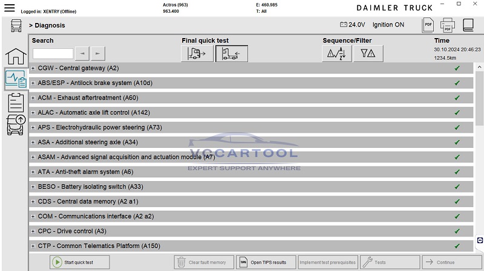Click the Start quick test button
Image resolution: width=484 pixels, height=271 pixels.
[80, 263]
